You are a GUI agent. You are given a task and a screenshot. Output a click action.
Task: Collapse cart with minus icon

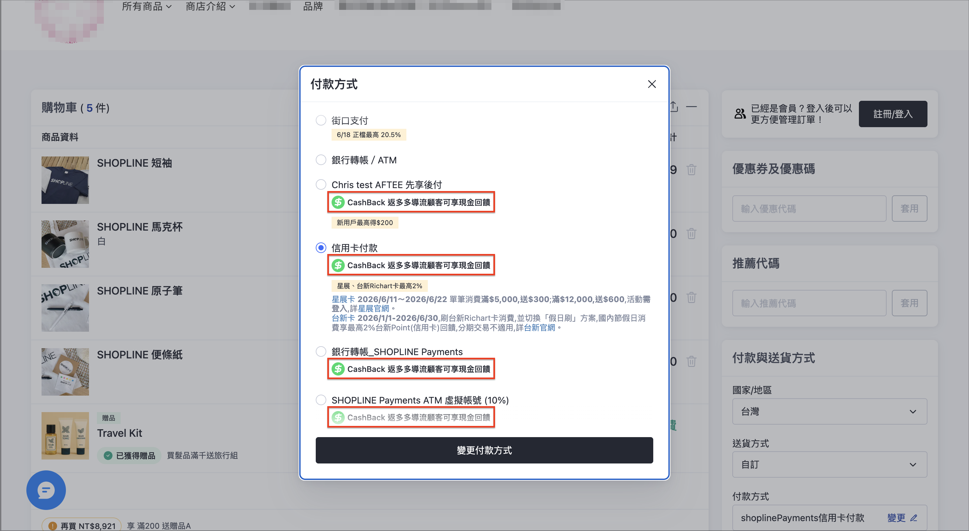coord(691,107)
